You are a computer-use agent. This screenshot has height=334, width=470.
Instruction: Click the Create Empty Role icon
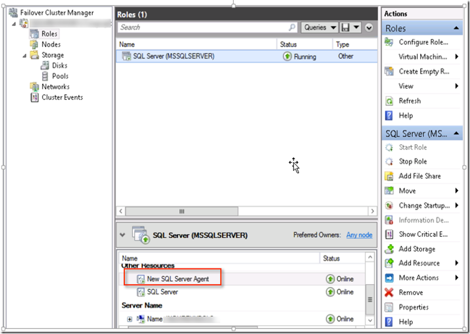tap(389, 72)
